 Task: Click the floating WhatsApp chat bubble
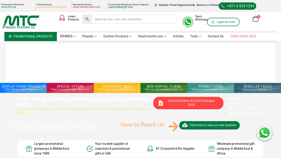264,133
